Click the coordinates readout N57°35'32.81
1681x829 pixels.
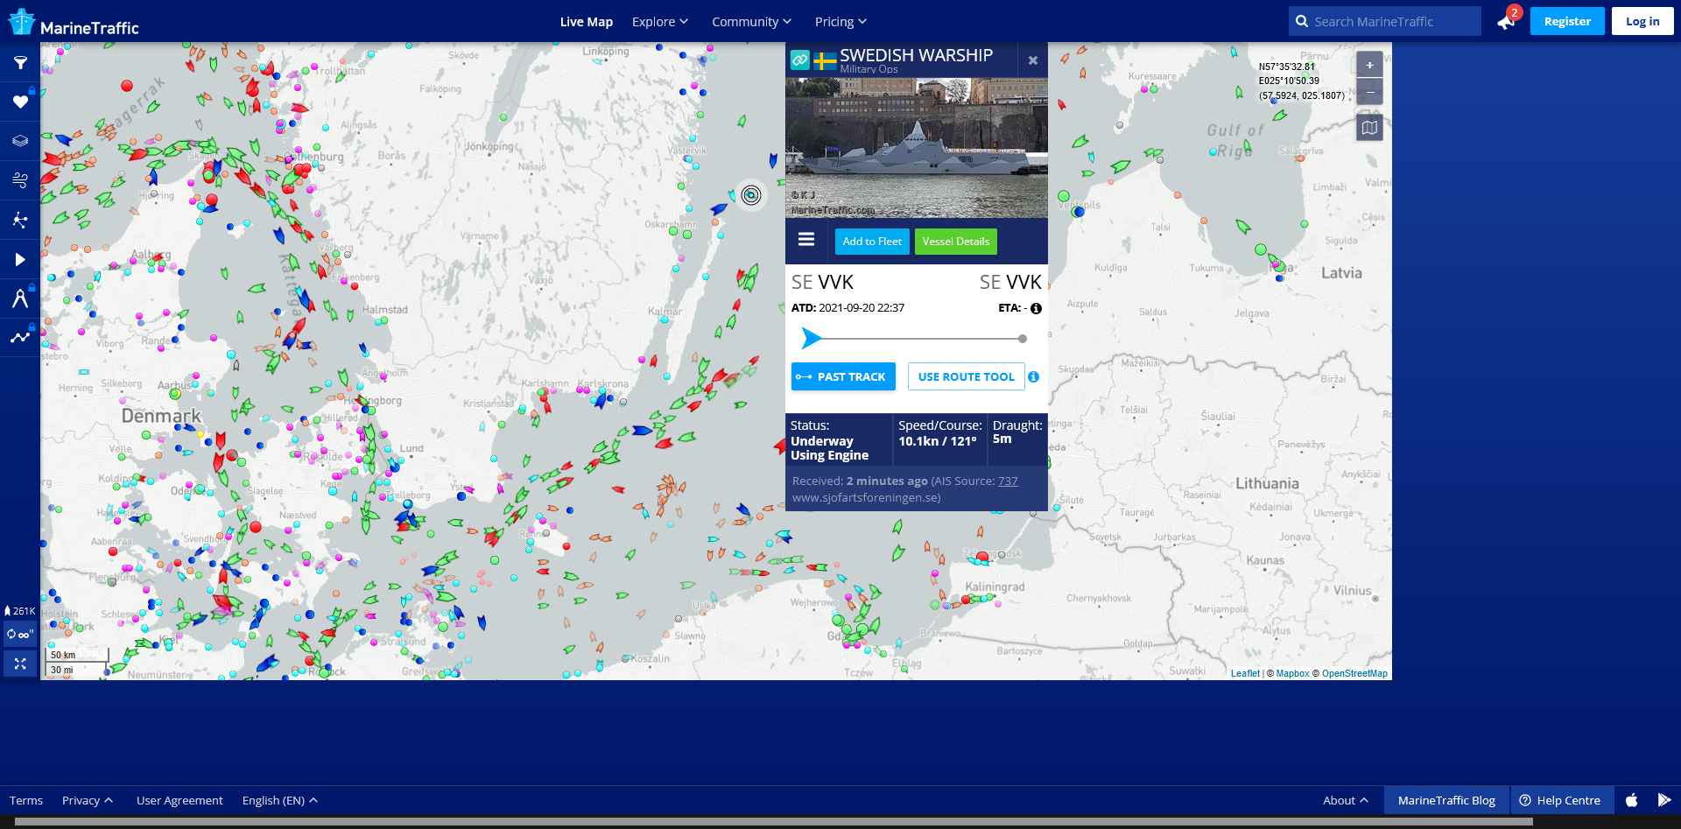click(x=1287, y=67)
